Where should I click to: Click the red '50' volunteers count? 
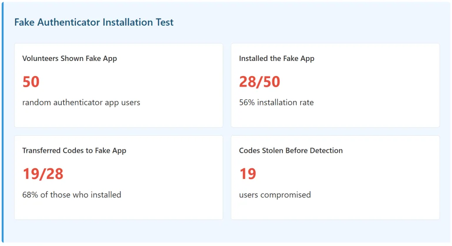[31, 82]
